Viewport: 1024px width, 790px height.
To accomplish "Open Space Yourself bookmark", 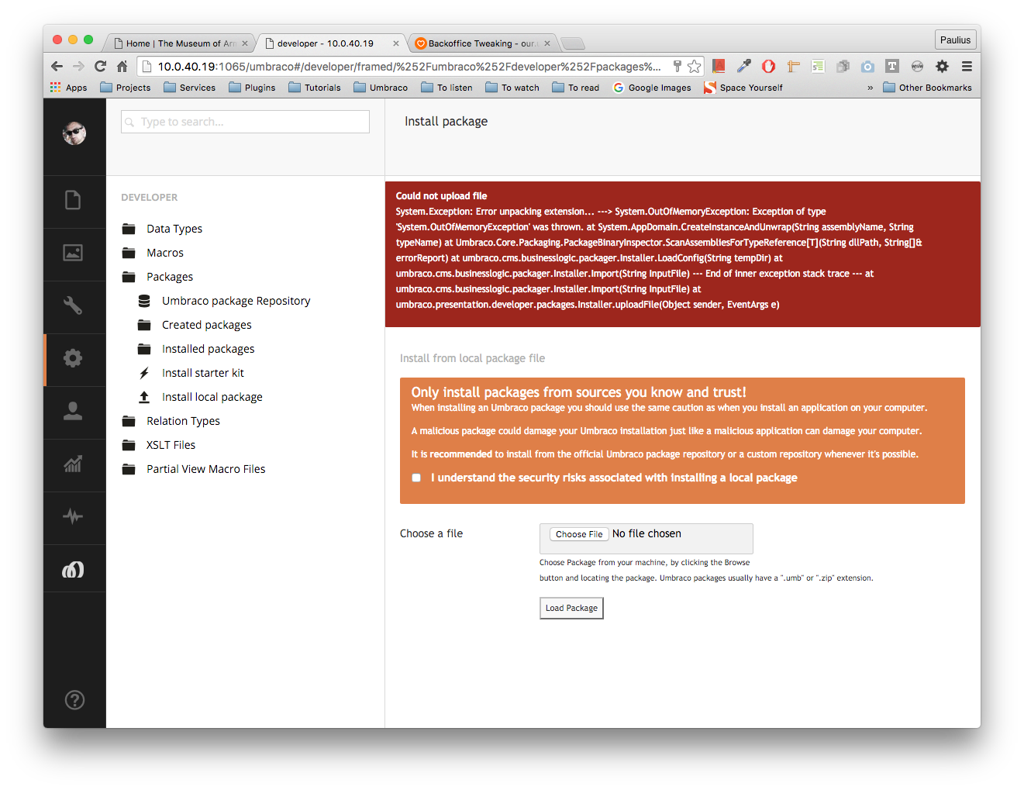I will (x=743, y=88).
